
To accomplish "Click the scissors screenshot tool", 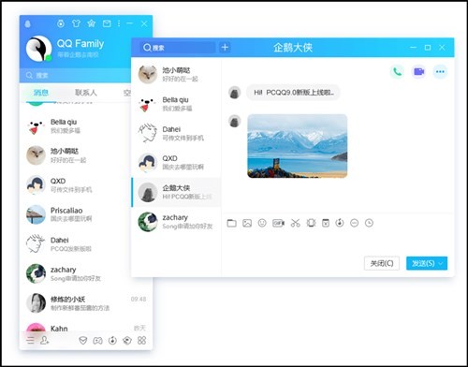I will click(x=295, y=223).
